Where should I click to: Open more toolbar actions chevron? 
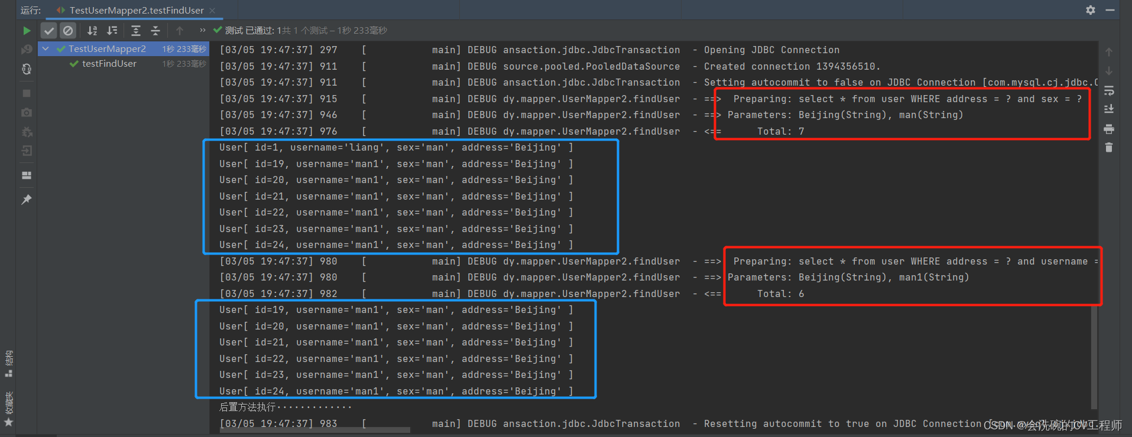pyautogui.click(x=203, y=30)
